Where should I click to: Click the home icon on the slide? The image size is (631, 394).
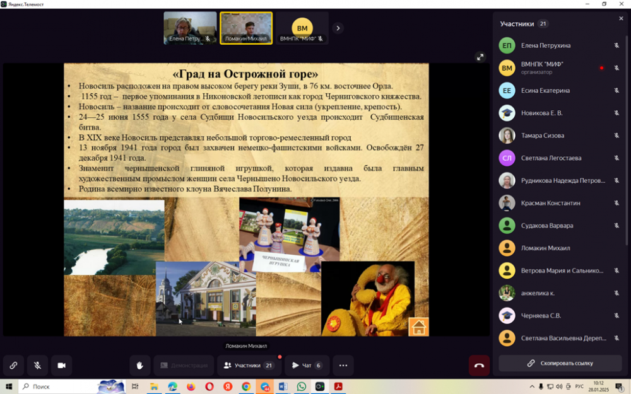tap(418, 327)
